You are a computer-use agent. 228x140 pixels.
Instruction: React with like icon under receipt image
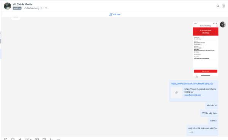[x=196, y=77]
